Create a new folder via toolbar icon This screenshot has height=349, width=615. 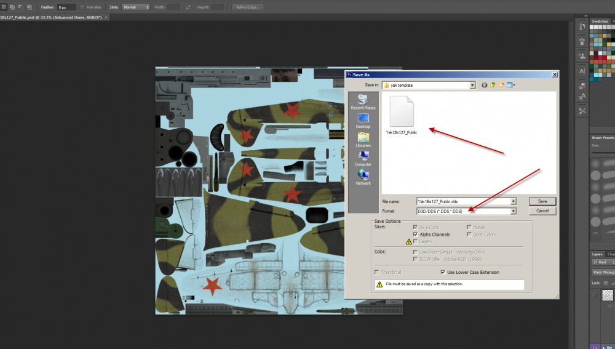pyautogui.click(x=502, y=85)
